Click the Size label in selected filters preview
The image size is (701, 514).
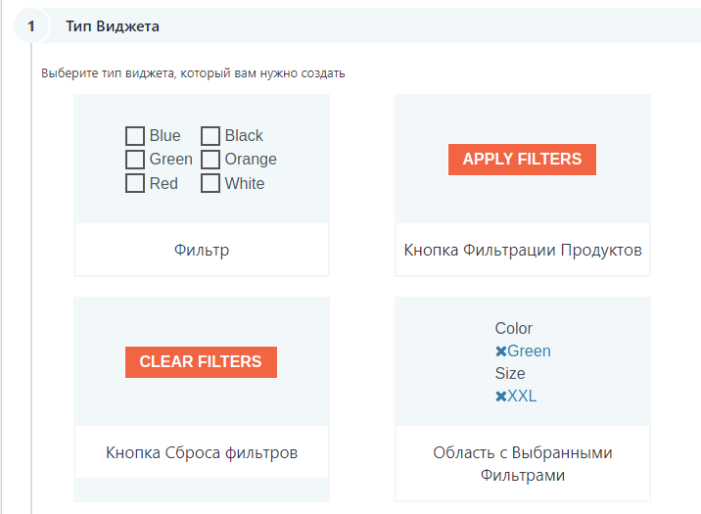pyautogui.click(x=510, y=374)
